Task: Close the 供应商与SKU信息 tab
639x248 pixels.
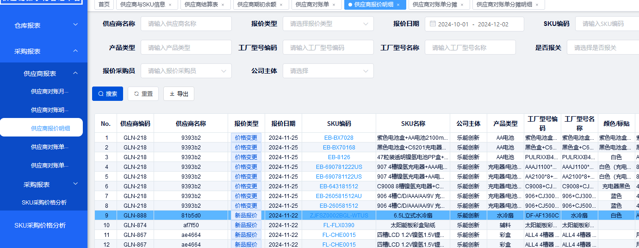Action: [170, 5]
